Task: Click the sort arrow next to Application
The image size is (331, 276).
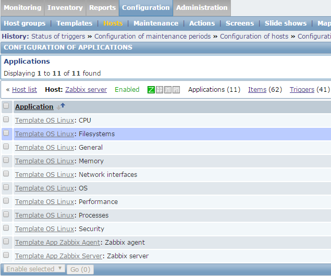Action: pos(61,106)
